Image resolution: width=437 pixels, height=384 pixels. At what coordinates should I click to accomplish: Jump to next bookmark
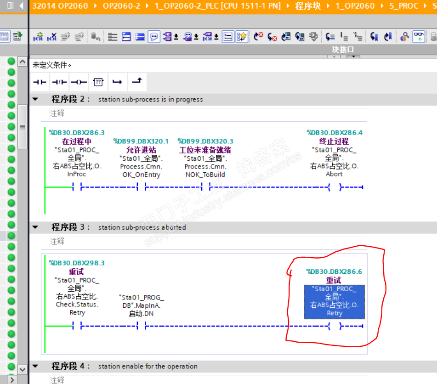tap(388, 37)
